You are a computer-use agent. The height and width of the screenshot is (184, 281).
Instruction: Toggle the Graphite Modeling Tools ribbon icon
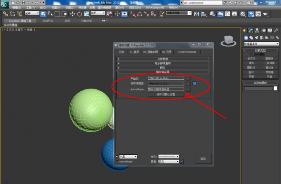pyautogui.click(x=221, y=14)
